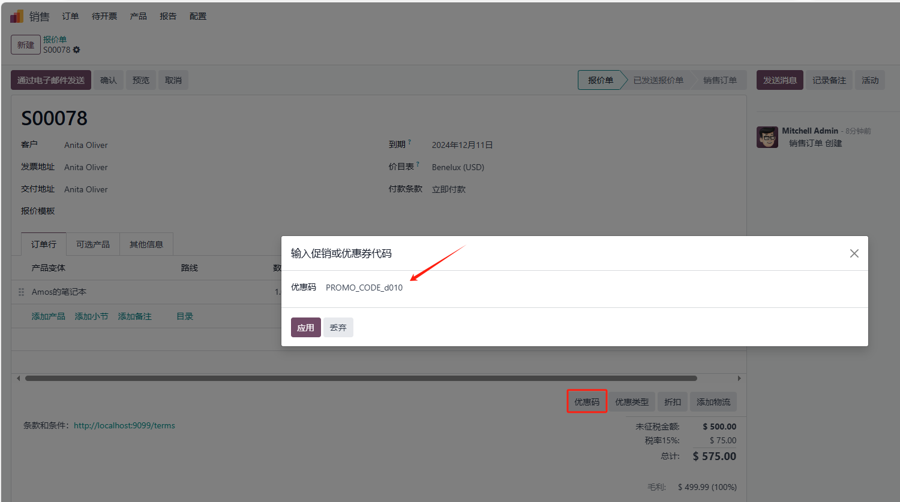900x502 pixels.
Task: Click the right scroll arrow icon
Action: [x=739, y=378]
